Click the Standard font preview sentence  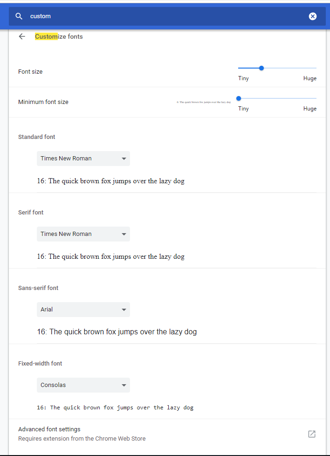click(111, 181)
